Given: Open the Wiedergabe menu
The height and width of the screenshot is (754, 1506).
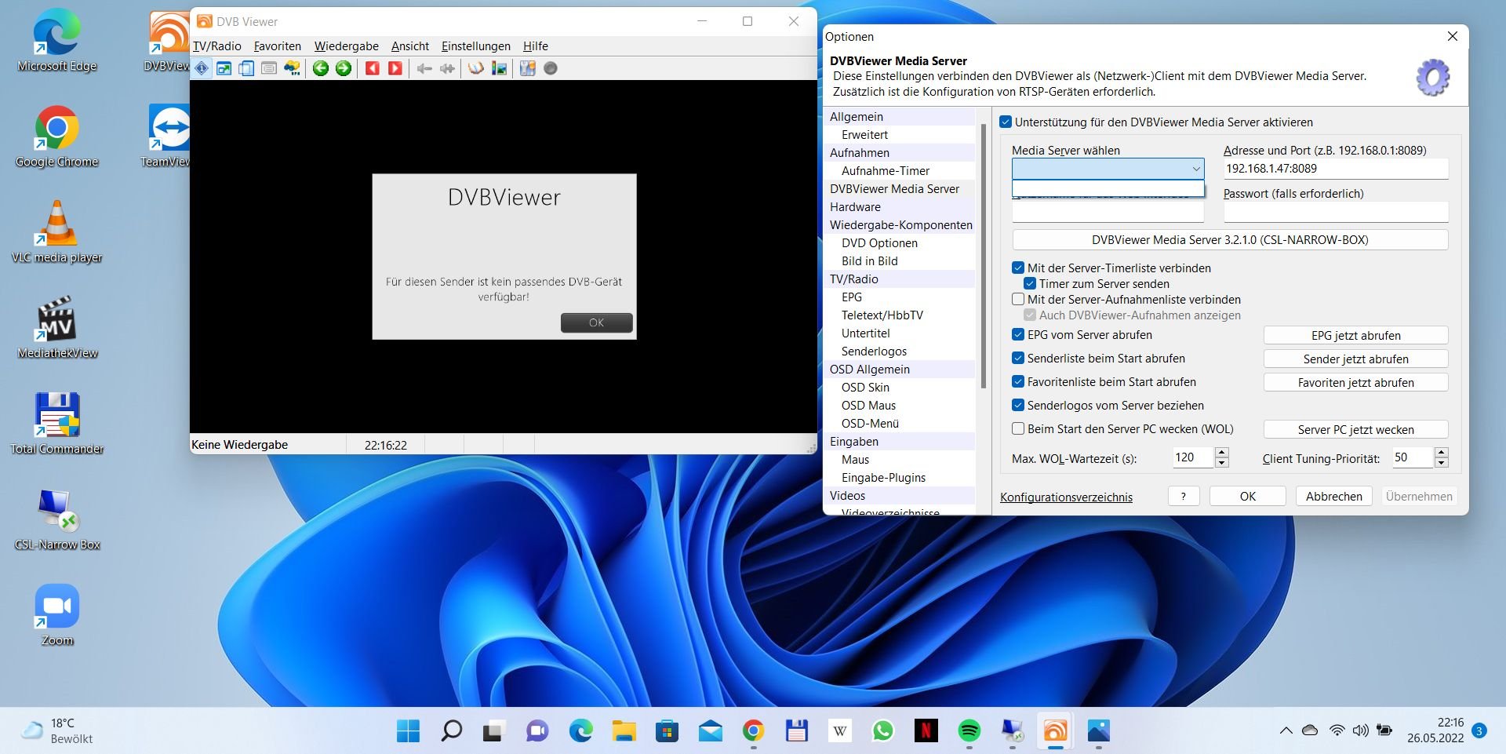Looking at the screenshot, I should pyautogui.click(x=346, y=46).
